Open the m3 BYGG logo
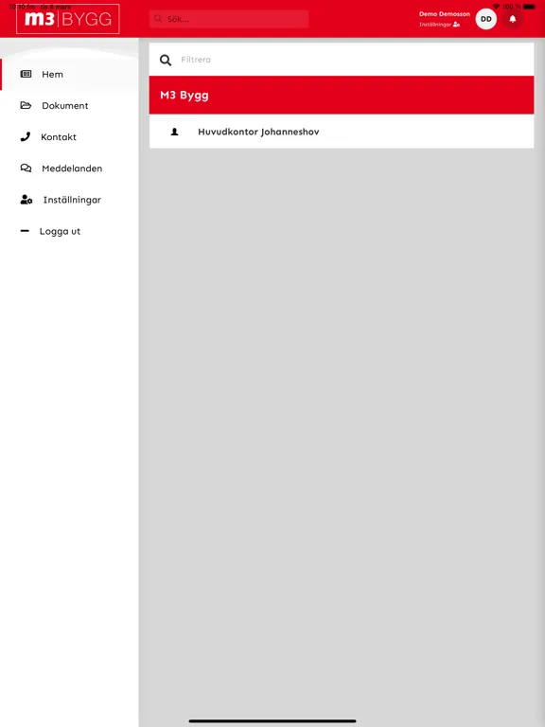The height and width of the screenshot is (727, 545). tap(68, 19)
